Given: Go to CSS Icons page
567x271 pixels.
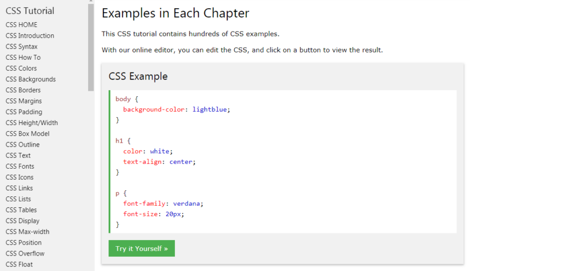Looking at the screenshot, I should (19, 178).
